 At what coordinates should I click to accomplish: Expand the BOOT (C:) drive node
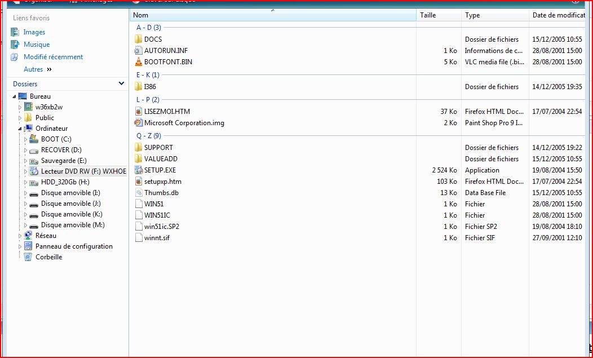tap(26, 139)
